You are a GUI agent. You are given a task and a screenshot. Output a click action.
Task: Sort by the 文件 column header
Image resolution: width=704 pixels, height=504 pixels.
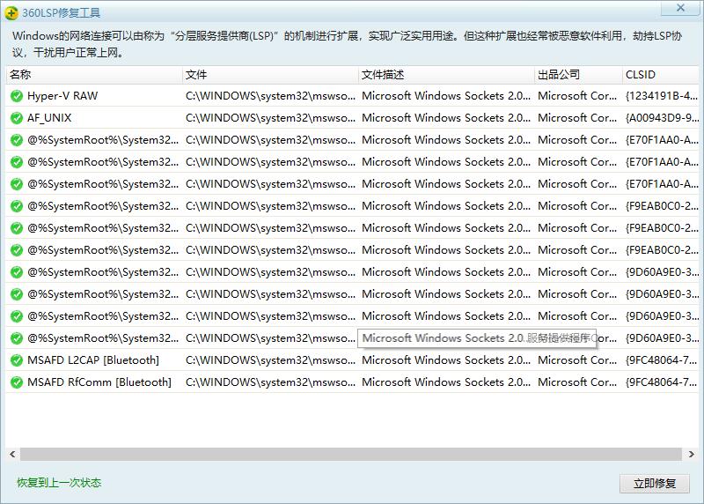(x=271, y=75)
